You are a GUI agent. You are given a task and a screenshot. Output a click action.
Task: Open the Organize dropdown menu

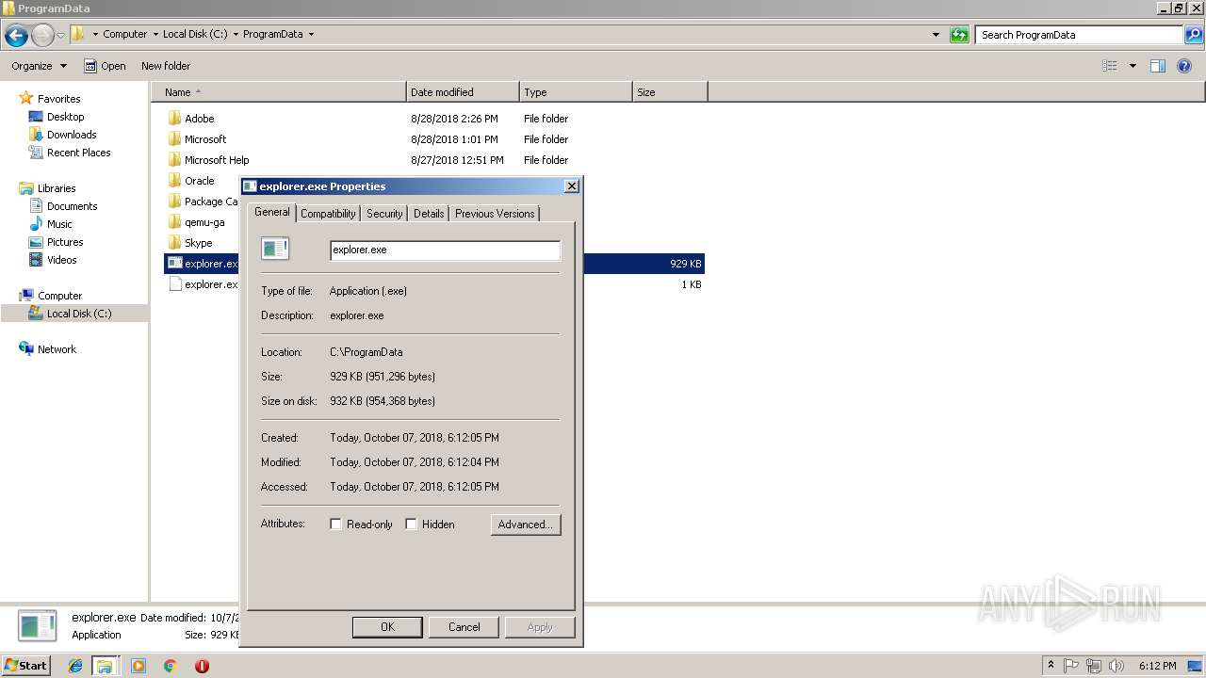[40, 66]
